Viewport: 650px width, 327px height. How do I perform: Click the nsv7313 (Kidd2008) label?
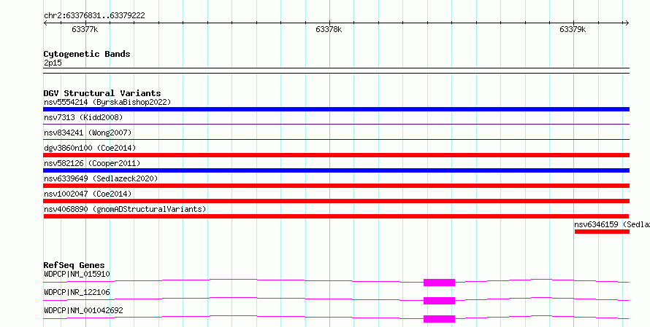[83, 117]
